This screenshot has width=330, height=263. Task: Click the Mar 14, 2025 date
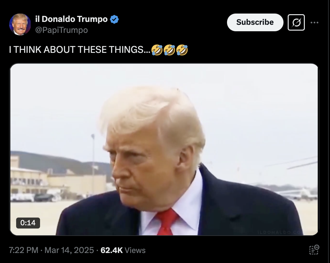pyautogui.click(x=69, y=250)
